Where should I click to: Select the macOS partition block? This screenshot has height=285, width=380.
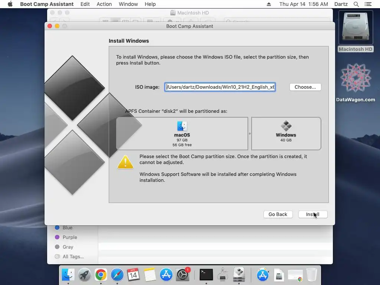[x=182, y=134]
